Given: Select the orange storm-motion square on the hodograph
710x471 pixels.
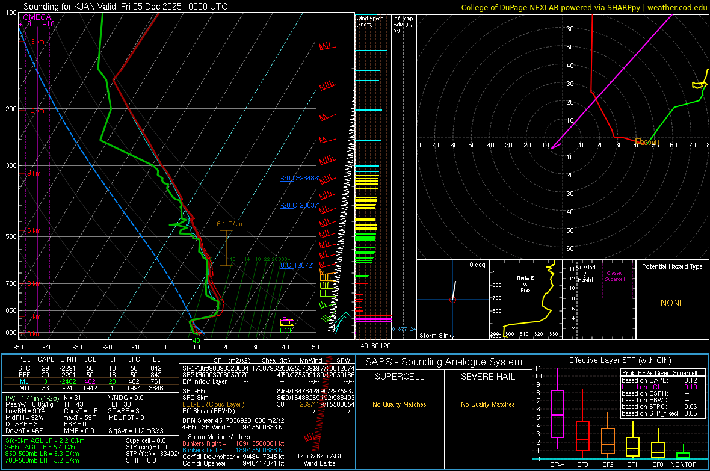Looking at the screenshot, I should click(x=638, y=141).
